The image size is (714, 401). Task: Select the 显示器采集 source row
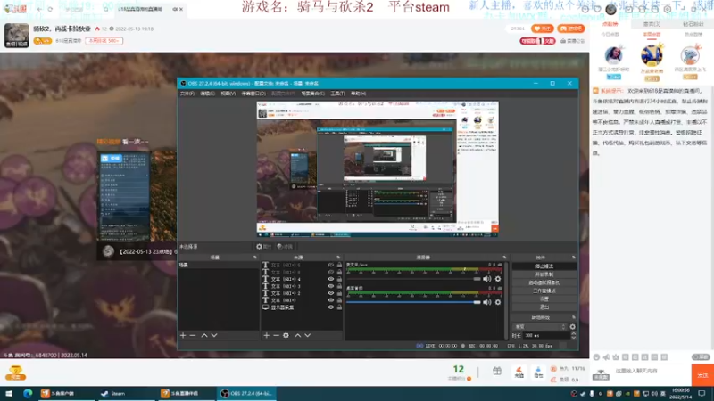tap(302, 307)
